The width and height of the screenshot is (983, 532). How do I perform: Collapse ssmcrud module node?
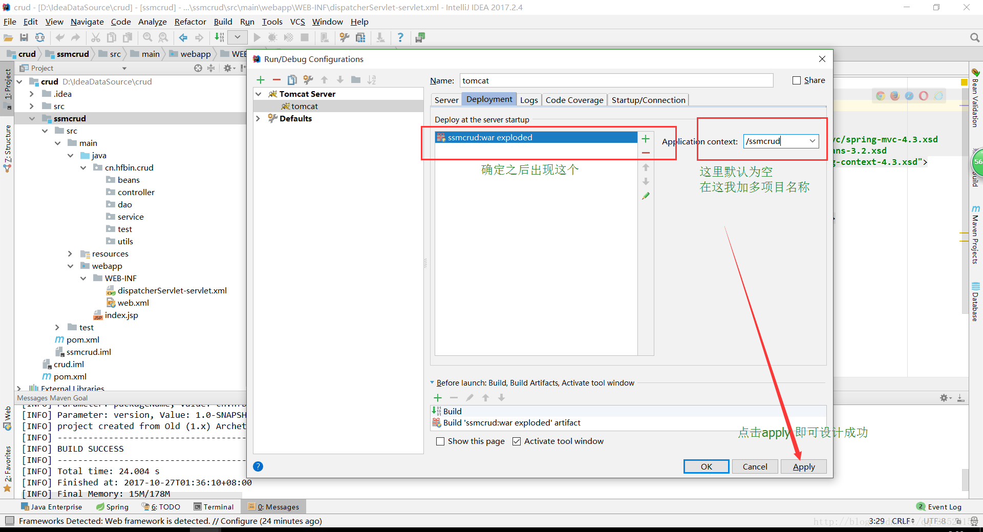(32, 119)
